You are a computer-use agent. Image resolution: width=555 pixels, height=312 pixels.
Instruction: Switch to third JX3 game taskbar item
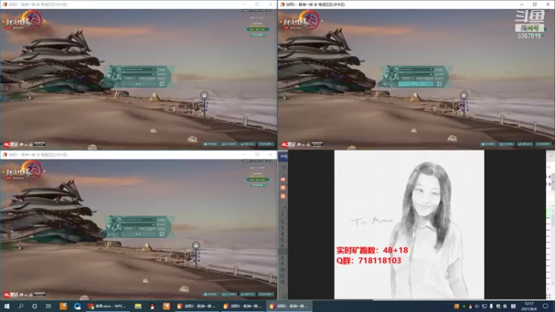289,306
